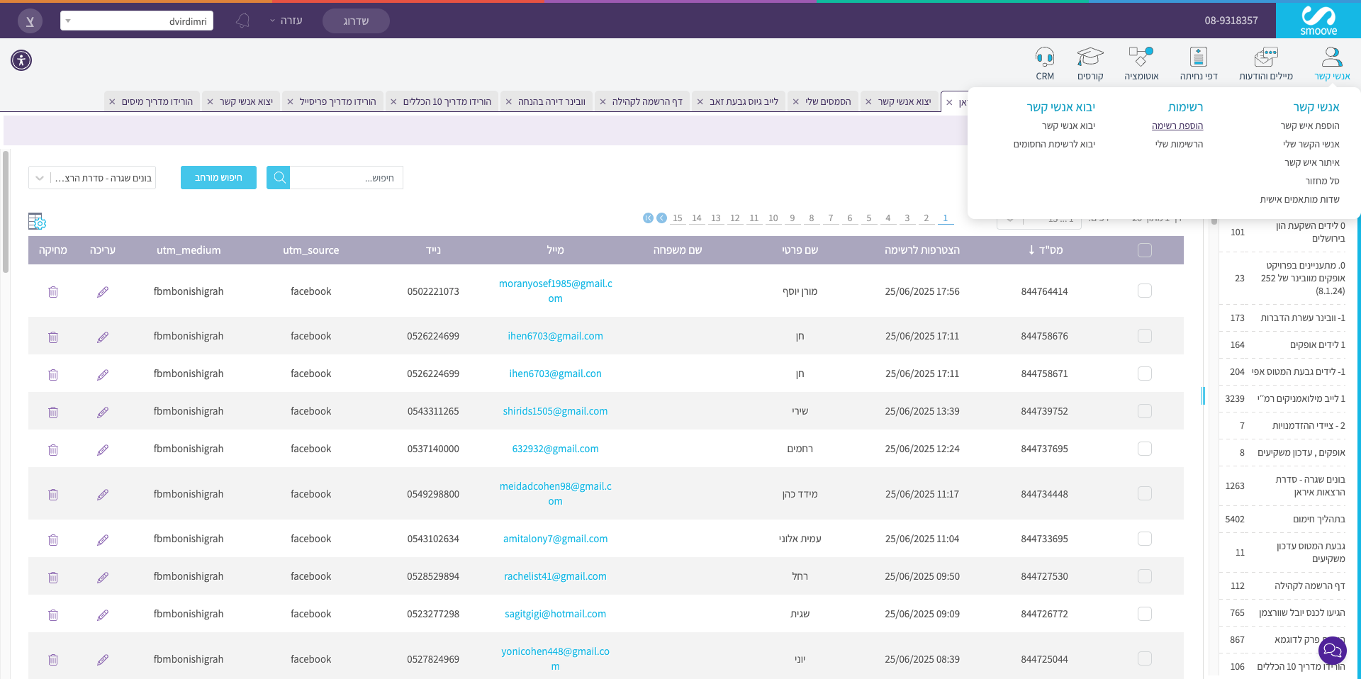Switch to the לייב גיוס גבעת זאר tab
Viewport: 1361px width, 679px height.
click(738, 102)
